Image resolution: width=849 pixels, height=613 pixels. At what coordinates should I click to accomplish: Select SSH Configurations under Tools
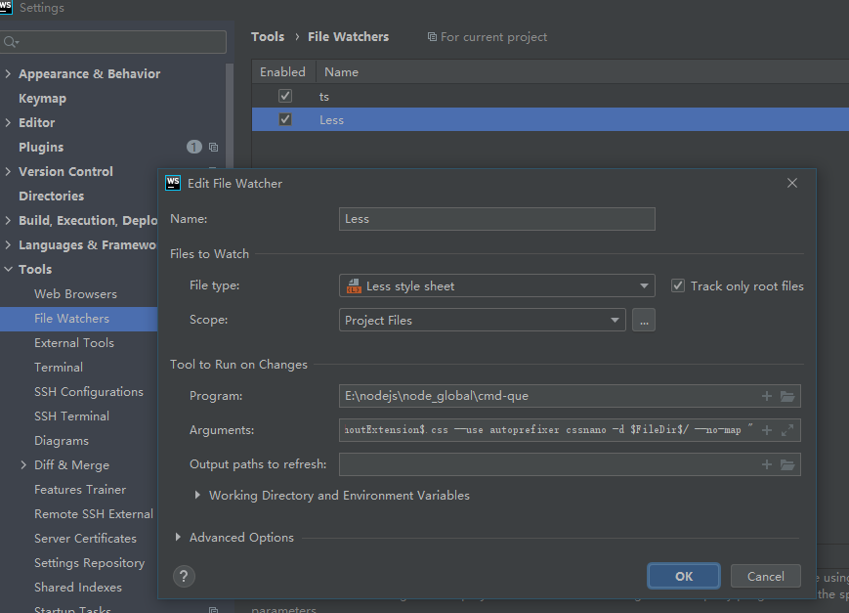click(89, 391)
